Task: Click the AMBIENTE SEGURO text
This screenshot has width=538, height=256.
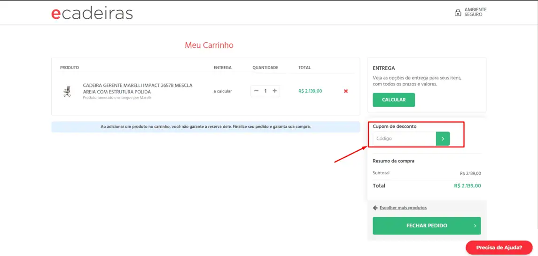Action: coord(476,12)
